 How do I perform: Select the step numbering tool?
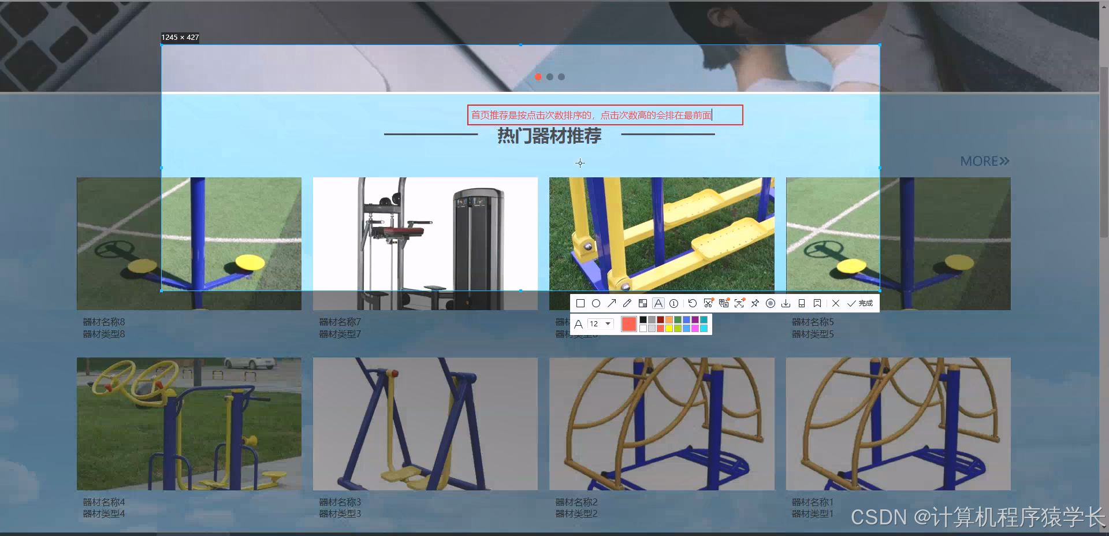[673, 303]
